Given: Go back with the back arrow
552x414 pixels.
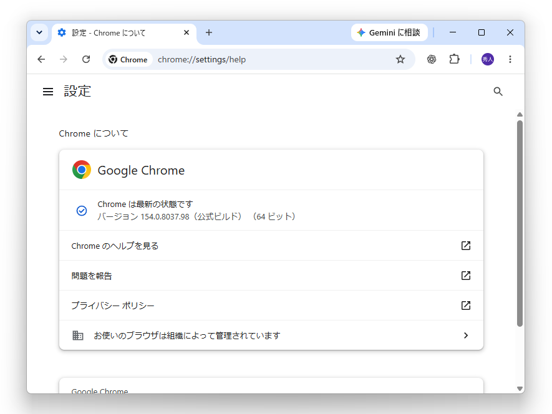Looking at the screenshot, I should pos(41,59).
